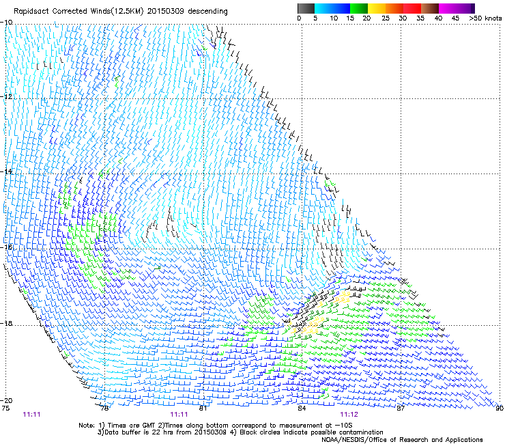Click the red 30-35 knots legend segment
The width and height of the screenshot is (505, 444).
pos(412,8)
